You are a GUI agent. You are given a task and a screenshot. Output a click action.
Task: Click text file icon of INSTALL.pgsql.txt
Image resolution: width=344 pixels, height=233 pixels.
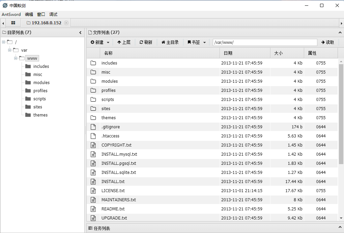click(x=93, y=163)
